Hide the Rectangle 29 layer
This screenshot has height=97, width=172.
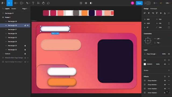[28, 25]
